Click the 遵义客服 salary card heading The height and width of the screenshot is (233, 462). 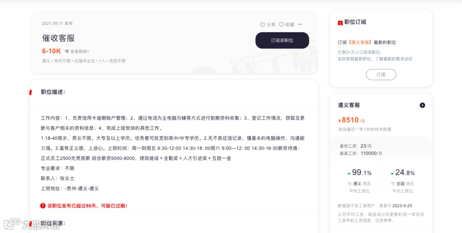pos(349,105)
